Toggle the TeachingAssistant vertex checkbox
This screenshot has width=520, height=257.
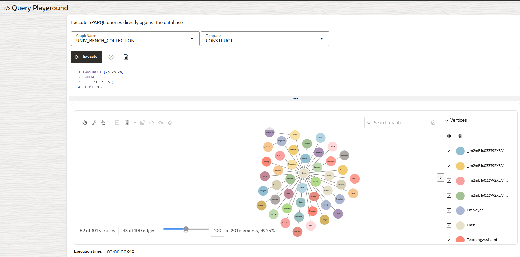pyautogui.click(x=449, y=240)
